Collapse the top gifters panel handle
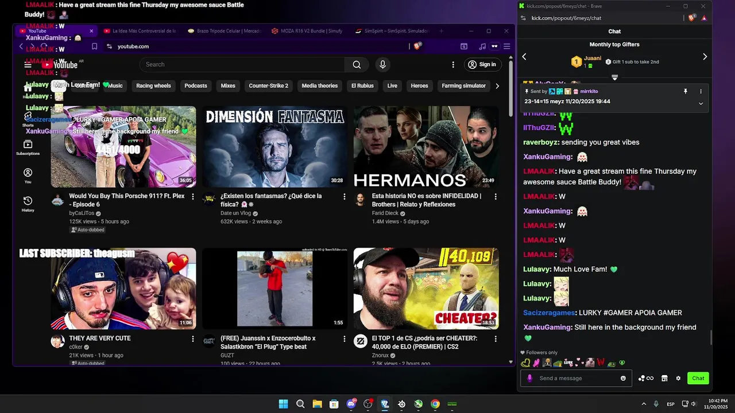 [614, 77]
